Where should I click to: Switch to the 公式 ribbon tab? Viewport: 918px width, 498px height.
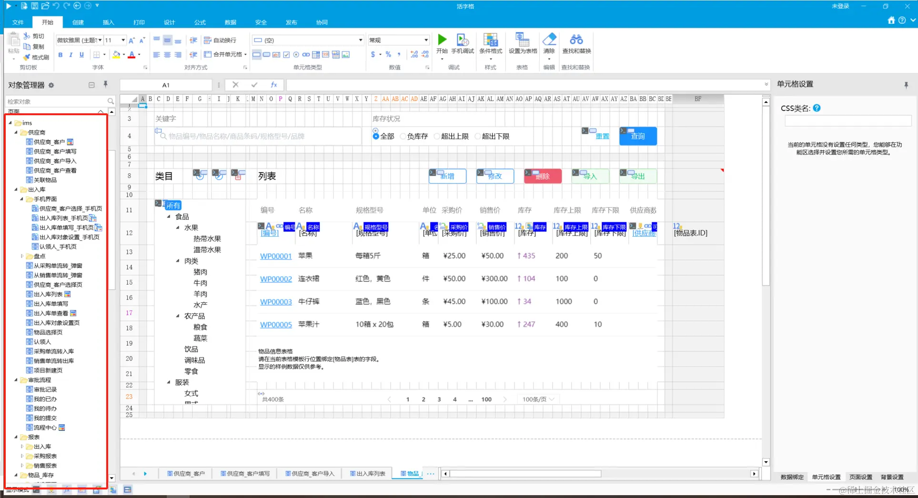(x=200, y=22)
